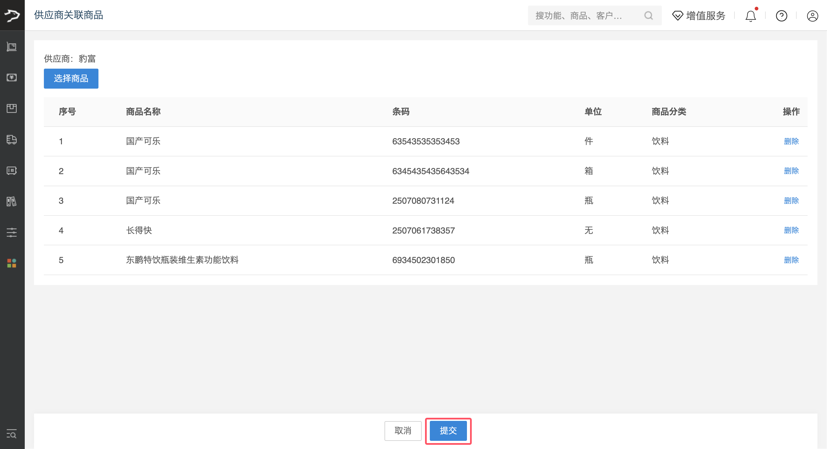The image size is (827, 449).
Task: Click 饮料 category in row 5
Action: point(660,260)
